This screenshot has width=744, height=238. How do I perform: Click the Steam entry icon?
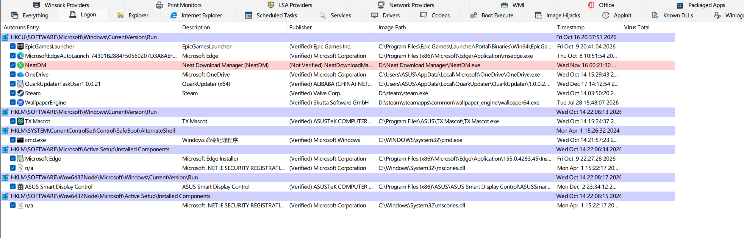click(x=21, y=93)
